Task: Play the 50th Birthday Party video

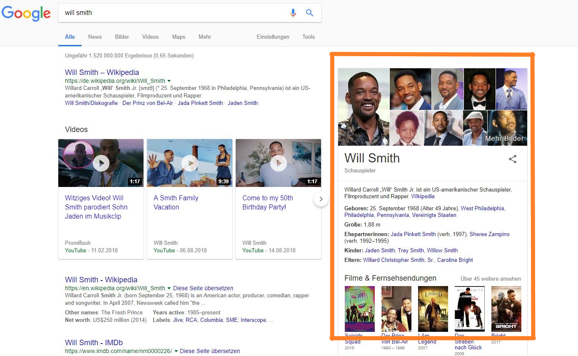Action: pyautogui.click(x=279, y=163)
